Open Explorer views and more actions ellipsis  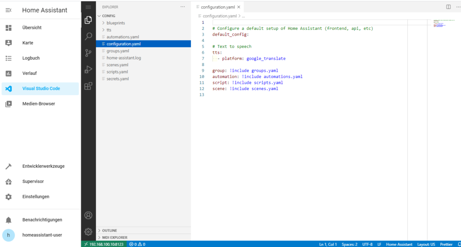[183, 6]
